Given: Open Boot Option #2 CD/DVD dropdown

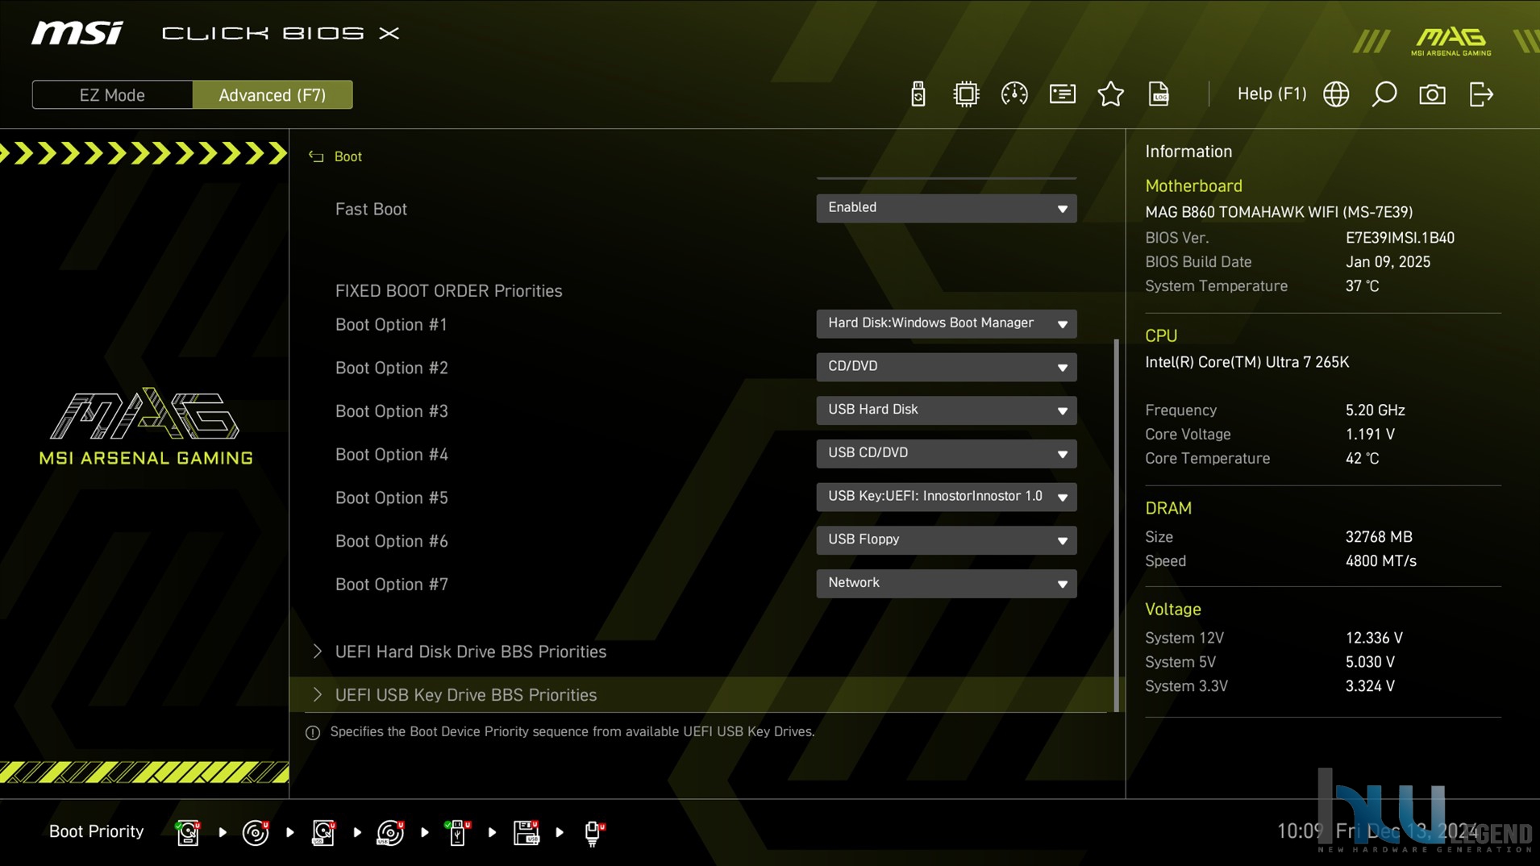Looking at the screenshot, I should coord(946,367).
